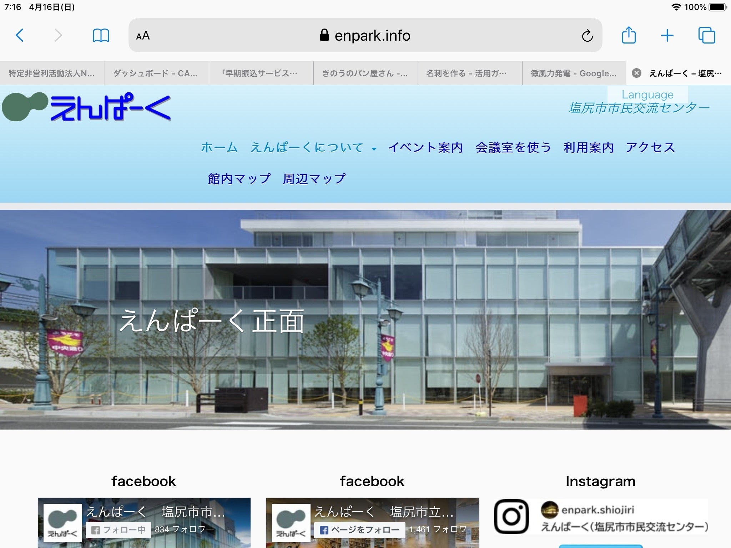Reload the page with refresh icon
731x548 pixels.
tap(587, 36)
